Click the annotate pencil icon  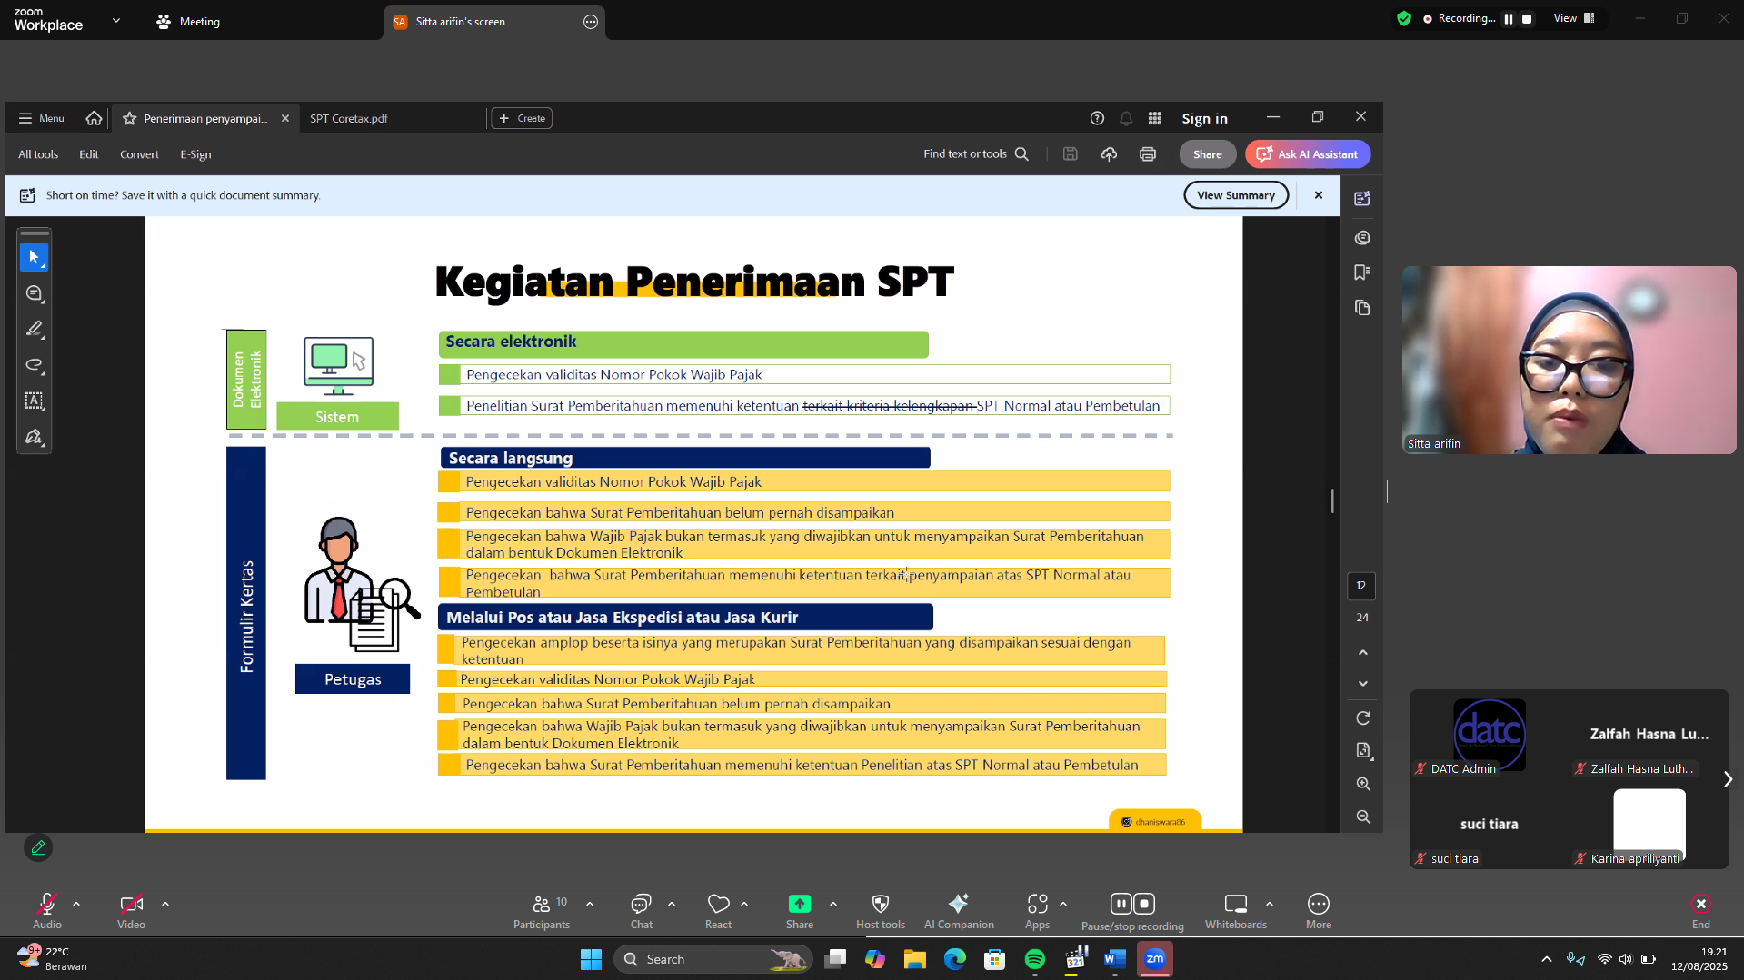[38, 847]
